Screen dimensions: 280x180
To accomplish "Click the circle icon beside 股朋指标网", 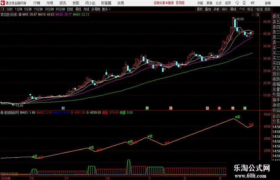I will pos(2,113).
